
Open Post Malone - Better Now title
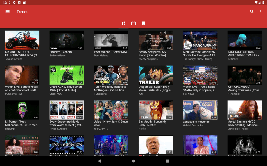[x=110, y=52]
